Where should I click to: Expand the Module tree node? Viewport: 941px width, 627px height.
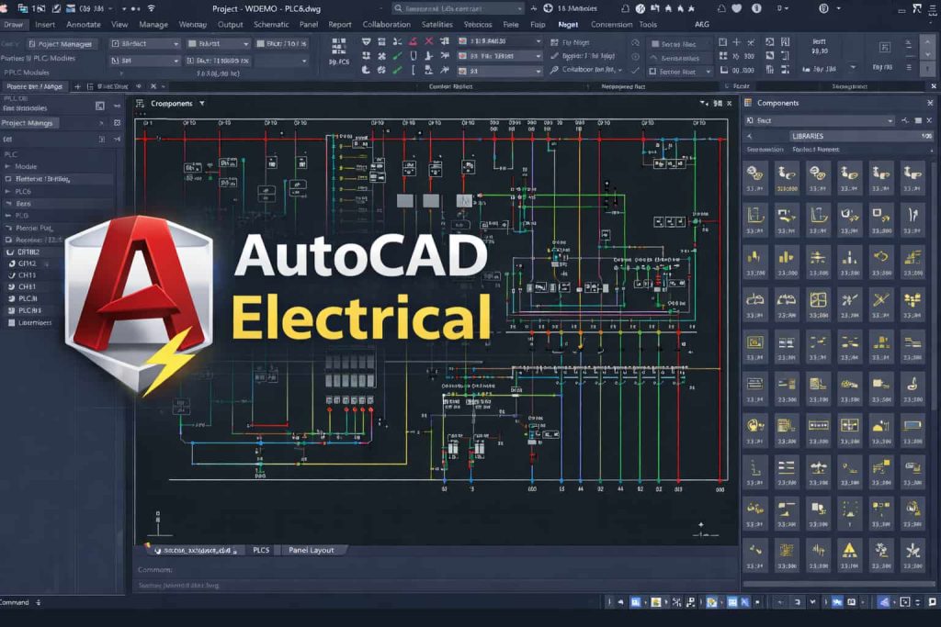coord(7,167)
